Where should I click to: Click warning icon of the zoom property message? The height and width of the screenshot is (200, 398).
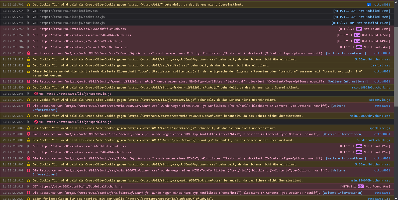point(29,71)
